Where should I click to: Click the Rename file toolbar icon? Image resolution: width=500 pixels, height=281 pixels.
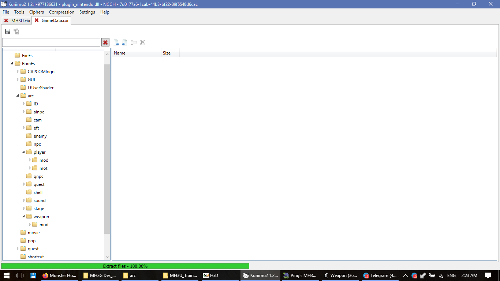tap(134, 42)
